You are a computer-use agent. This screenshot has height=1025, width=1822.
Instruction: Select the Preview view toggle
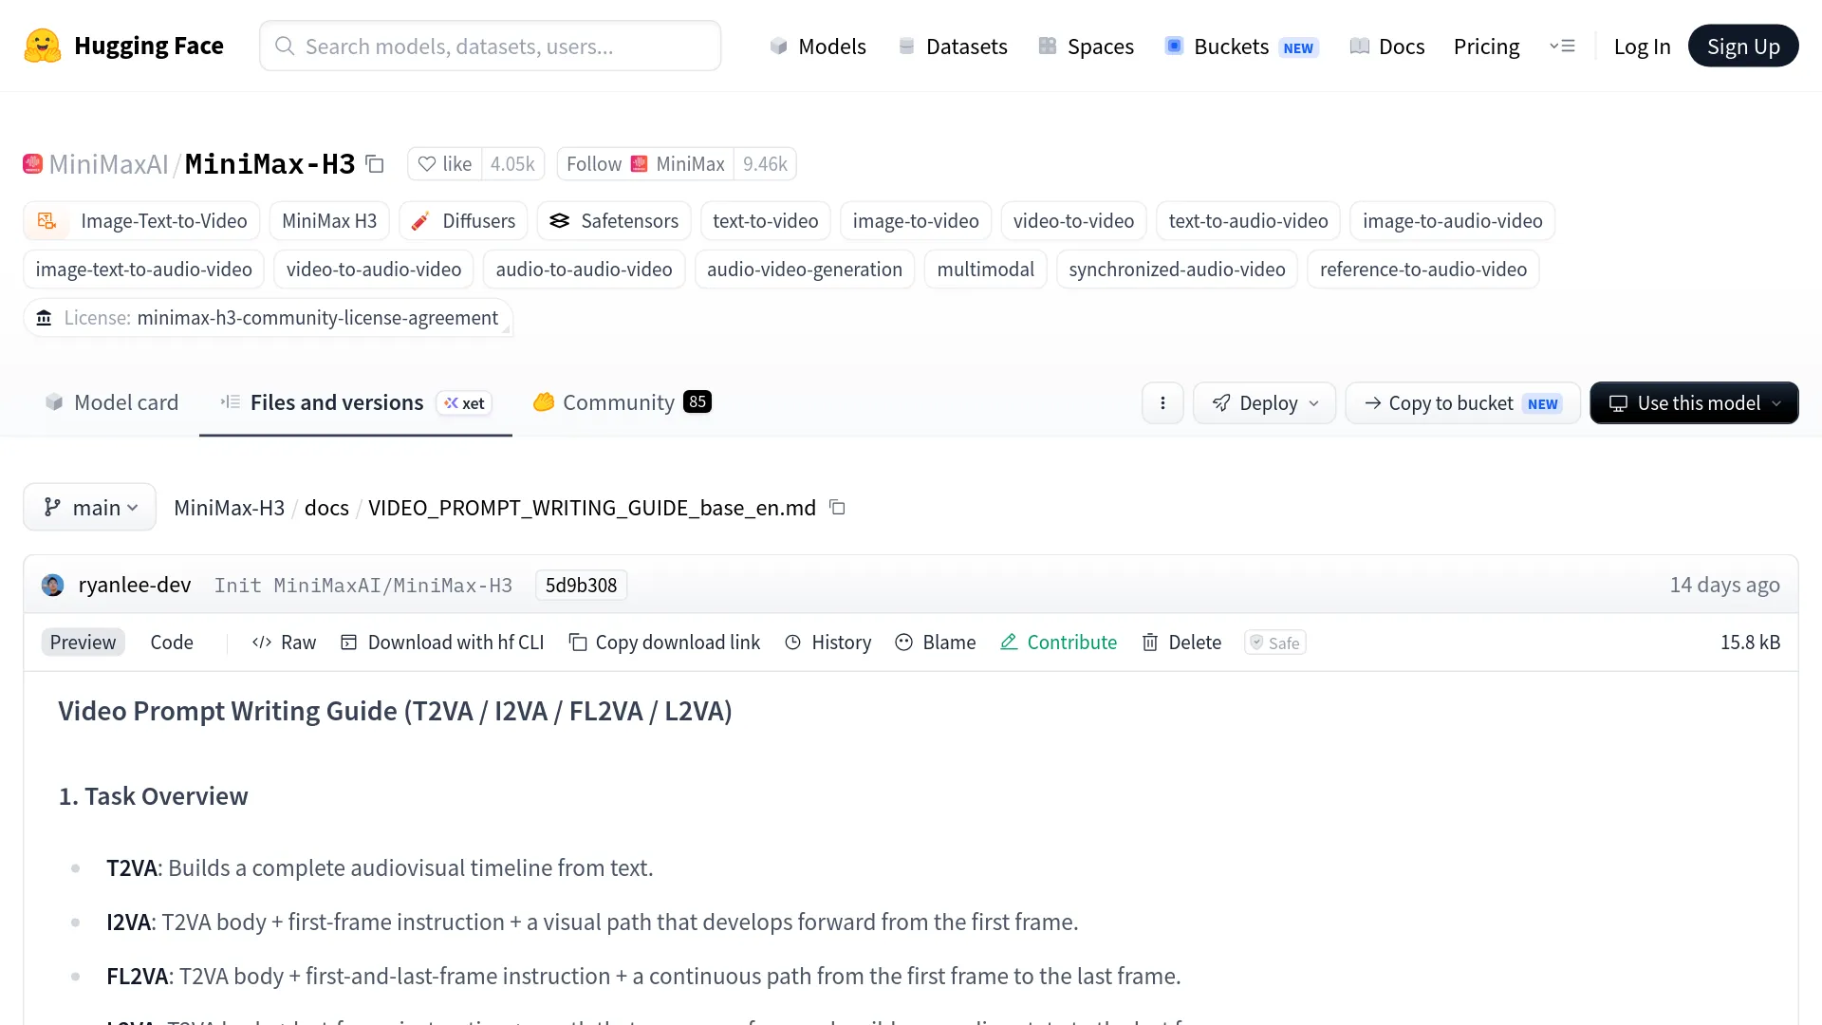pyautogui.click(x=83, y=643)
